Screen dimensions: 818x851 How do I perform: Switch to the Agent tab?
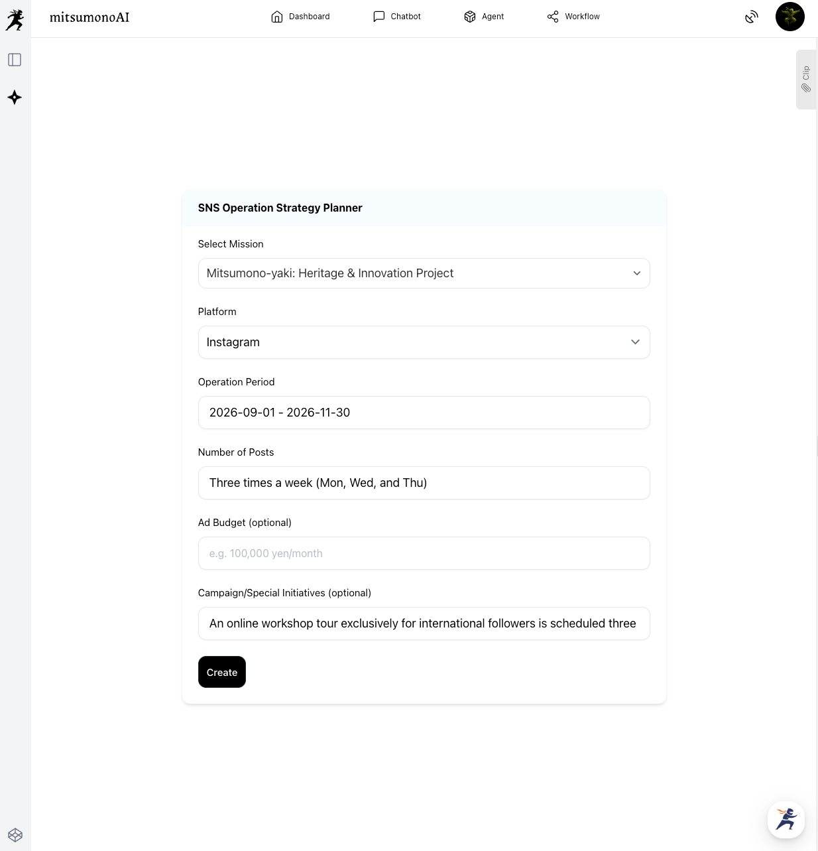[x=484, y=17]
